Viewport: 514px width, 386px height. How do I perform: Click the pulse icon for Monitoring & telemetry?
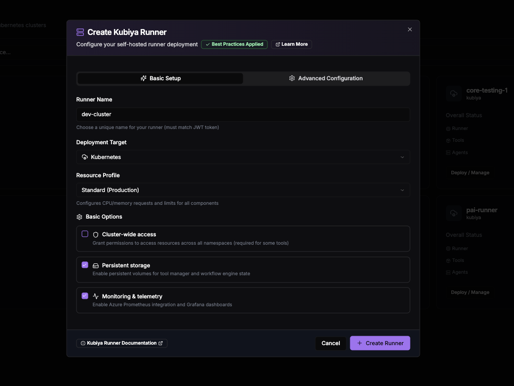96,296
